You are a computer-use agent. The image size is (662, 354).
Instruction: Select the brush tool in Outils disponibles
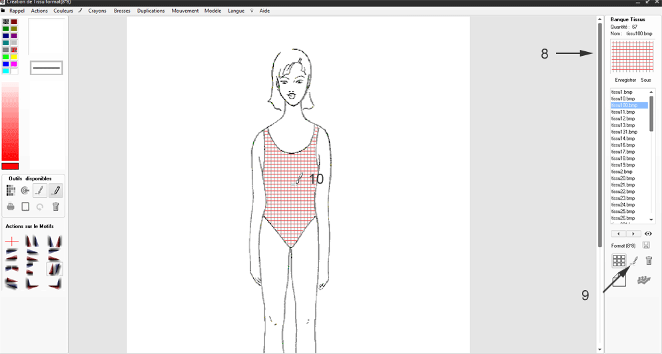pos(40,191)
